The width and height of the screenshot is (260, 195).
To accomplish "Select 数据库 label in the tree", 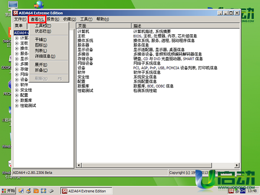I will [26, 101].
